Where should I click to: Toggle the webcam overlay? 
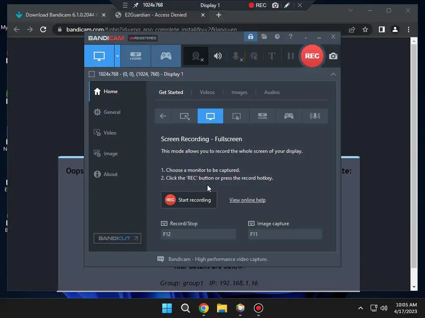[x=196, y=56]
